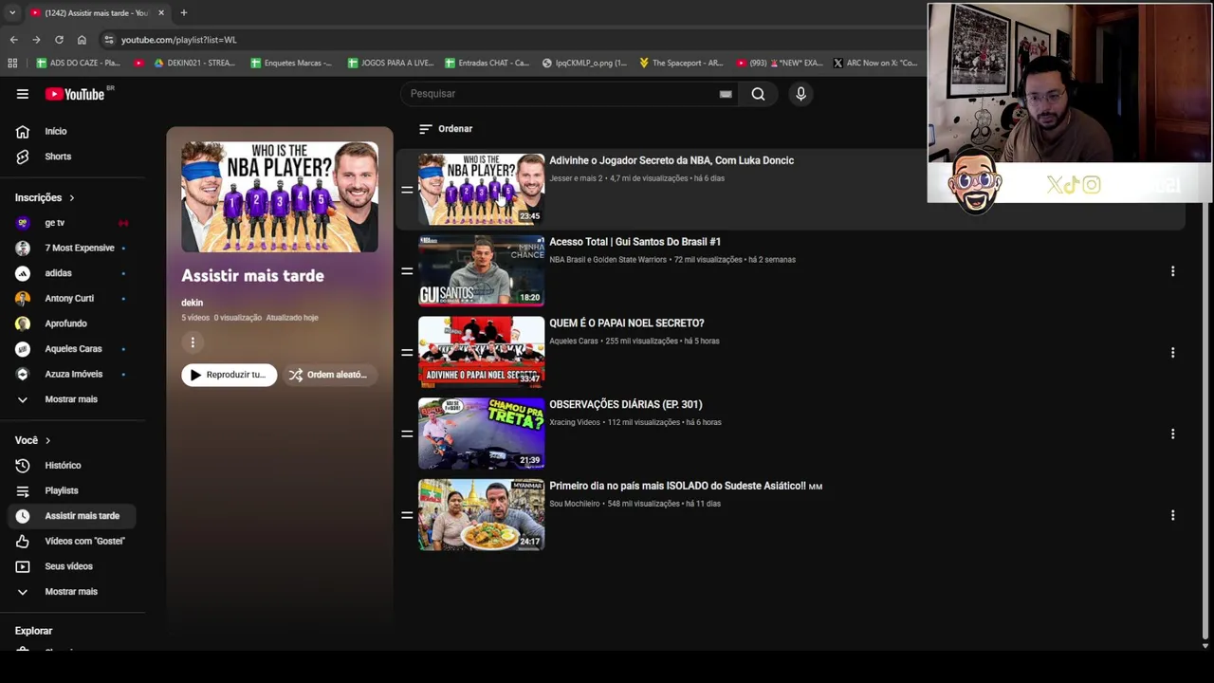This screenshot has height=683, width=1214.
Task: Open 7 Most Expensive channel
Action: [x=74, y=248]
